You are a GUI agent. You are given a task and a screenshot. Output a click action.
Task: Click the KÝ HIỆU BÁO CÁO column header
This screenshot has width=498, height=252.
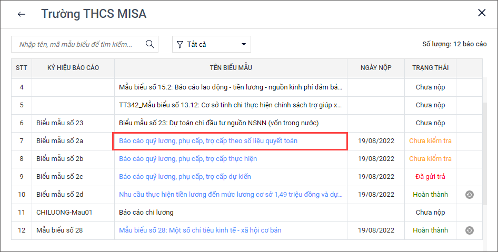click(73, 68)
